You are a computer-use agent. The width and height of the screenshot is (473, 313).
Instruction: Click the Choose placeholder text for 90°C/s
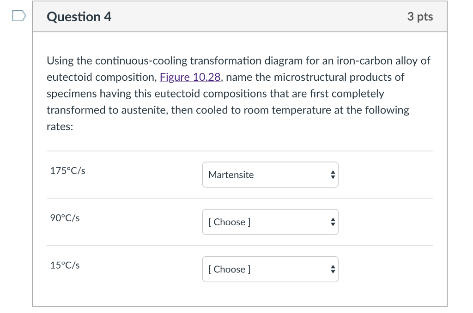[229, 222]
